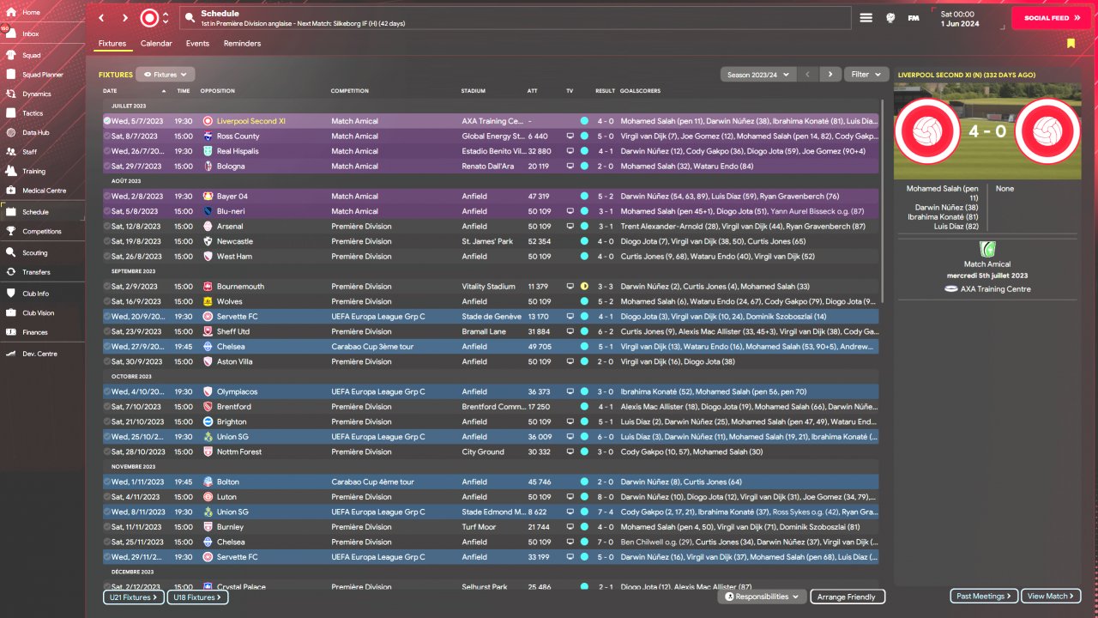Go to the next season arrow
Screen dimensions: 1098x618
pyautogui.click(x=830, y=75)
